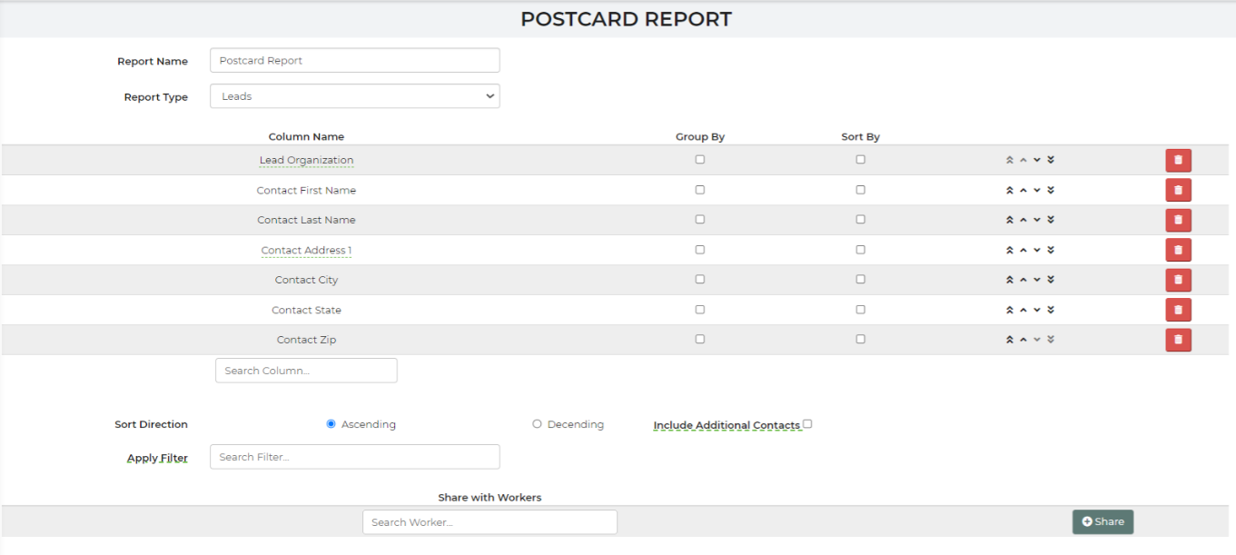The width and height of the screenshot is (1236, 555).
Task: Move Contact Zip up one position
Action: point(1023,340)
